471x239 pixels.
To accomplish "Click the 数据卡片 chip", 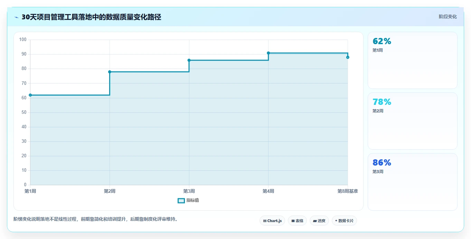I will 344,221.
